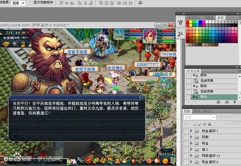Pick the yellow swatch in 色板 panel

[191, 22]
